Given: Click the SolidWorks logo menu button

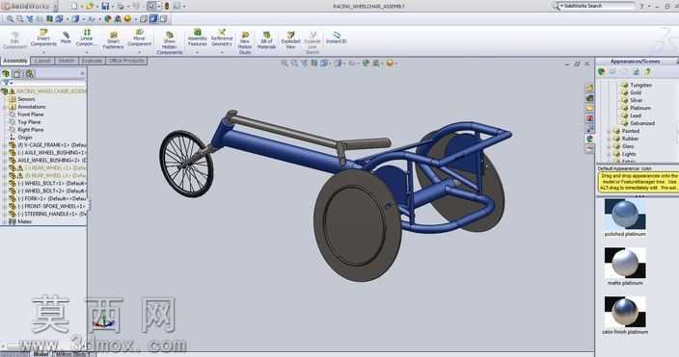Looking at the screenshot, I should coord(30,6).
